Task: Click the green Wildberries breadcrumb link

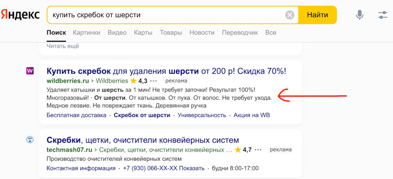Action: [x=112, y=81]
